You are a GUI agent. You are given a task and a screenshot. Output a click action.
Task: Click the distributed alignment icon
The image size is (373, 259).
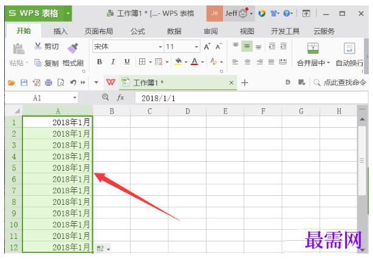click(283, 62)
